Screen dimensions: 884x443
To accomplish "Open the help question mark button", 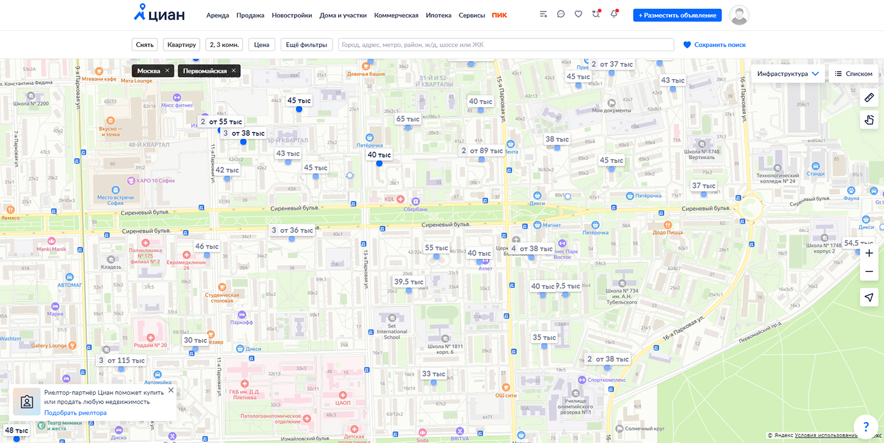I will pos(865,426).
